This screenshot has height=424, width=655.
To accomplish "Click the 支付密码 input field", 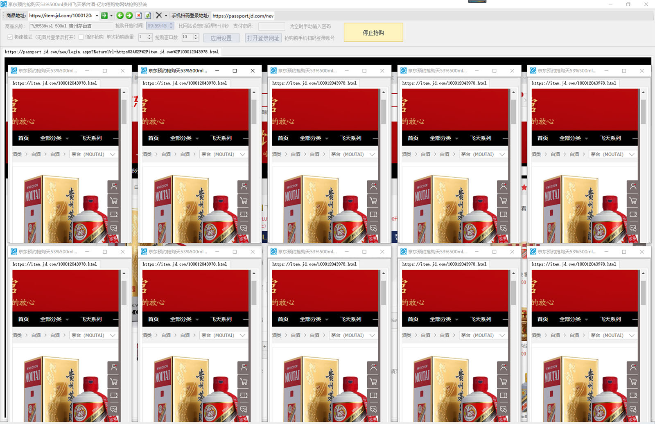I will tap(271, 26).
